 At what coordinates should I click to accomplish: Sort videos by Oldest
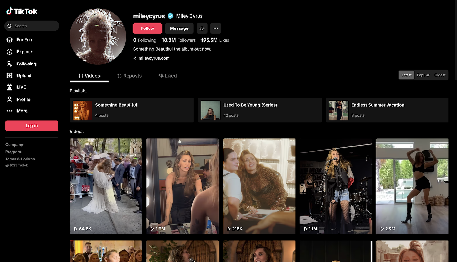coord(440,75)
